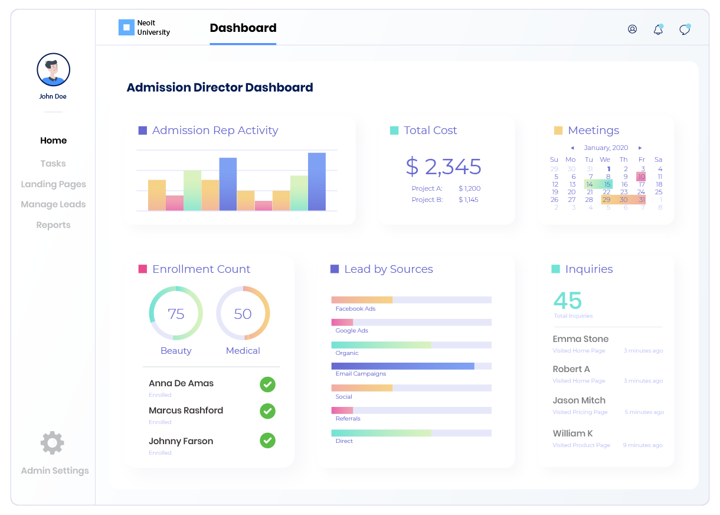Screen dimensions: 720x515
Task: Click the Meetings yellow square icon
Action: point(558,131)
